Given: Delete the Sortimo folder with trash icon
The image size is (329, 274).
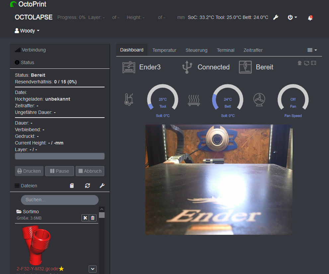Looking at the screenshot, I should pos(93,218).
